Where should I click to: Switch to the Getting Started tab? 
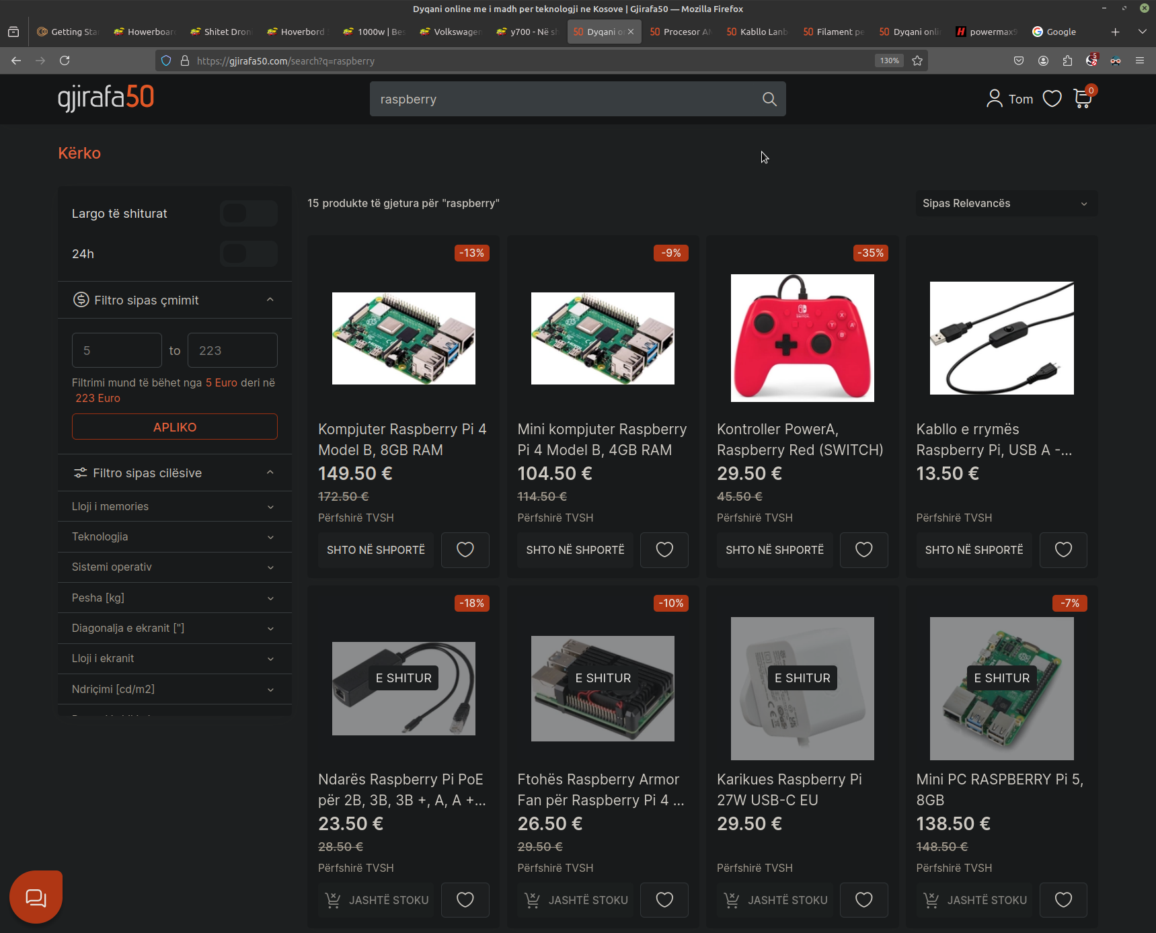point(67,32)
